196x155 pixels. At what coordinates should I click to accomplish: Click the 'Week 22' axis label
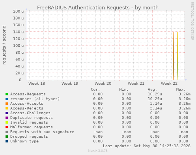[x=169, y=84]
